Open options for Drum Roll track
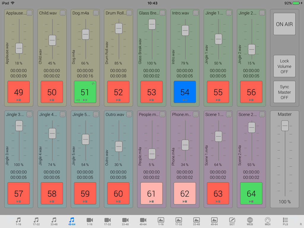Viewport: 304px width, 228px height. (x=129, y=13)
